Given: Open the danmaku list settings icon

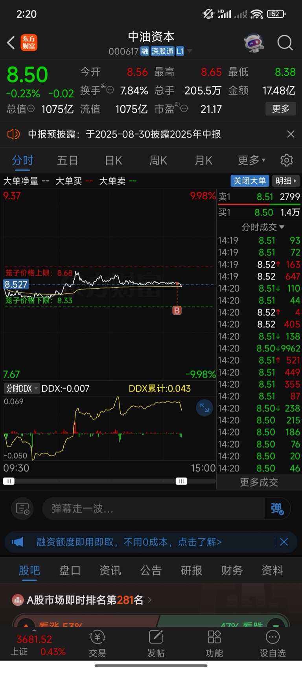Looking at the screenshot, I should 23,509.
